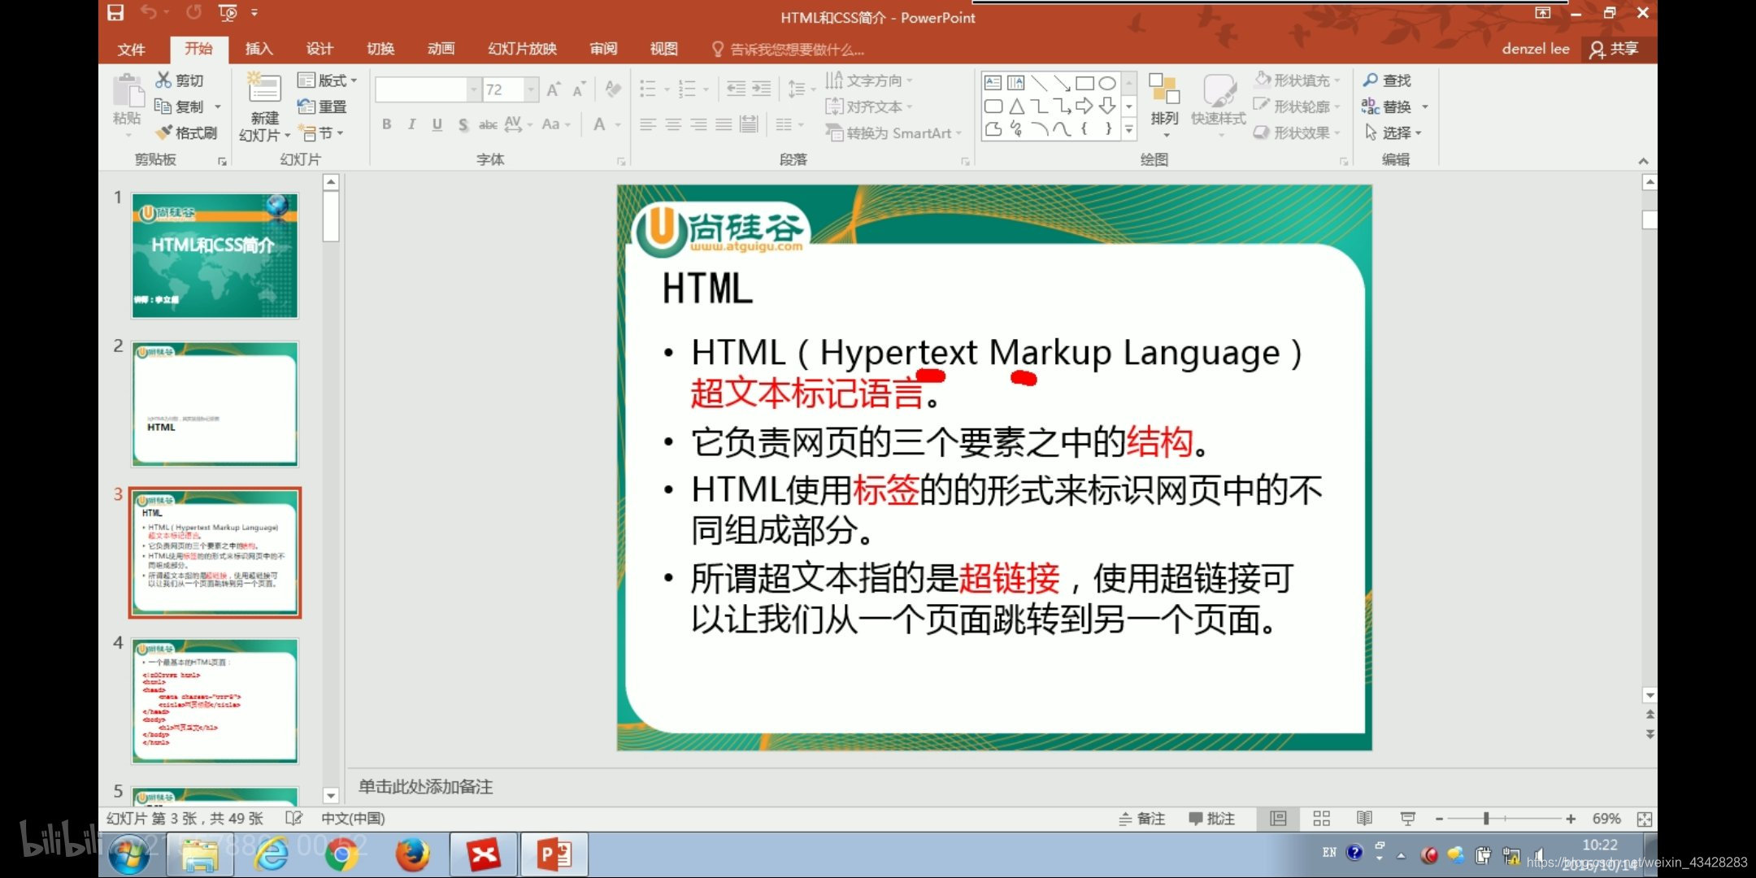Click Tell me (告诉我您想要做什么) search box
The height and width of the screenshot is (878, 1756).
tap(788, 50)
